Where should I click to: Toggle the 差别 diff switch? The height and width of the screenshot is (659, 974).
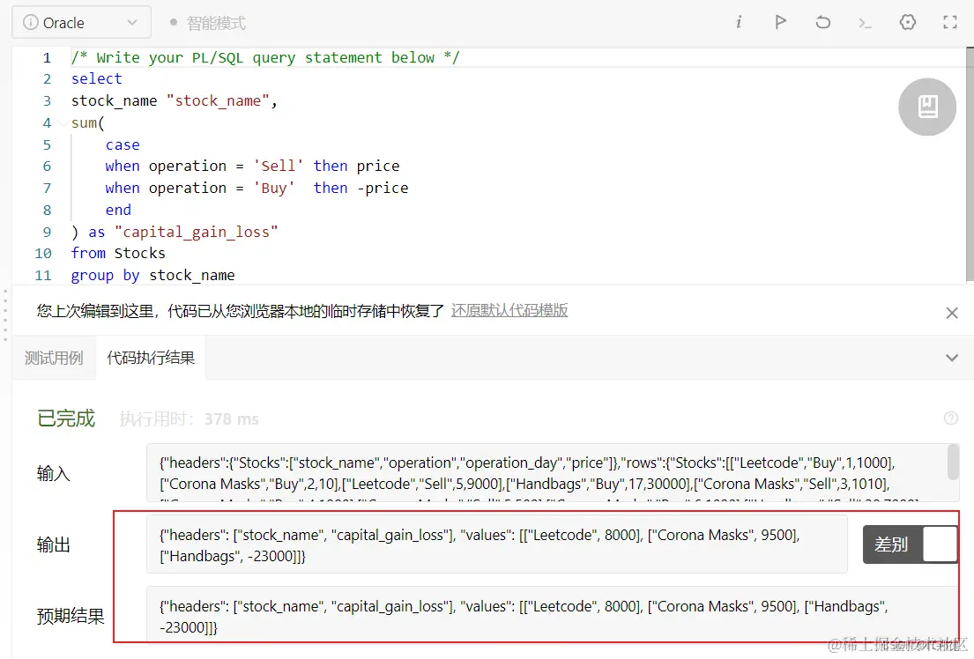(910, 544)
